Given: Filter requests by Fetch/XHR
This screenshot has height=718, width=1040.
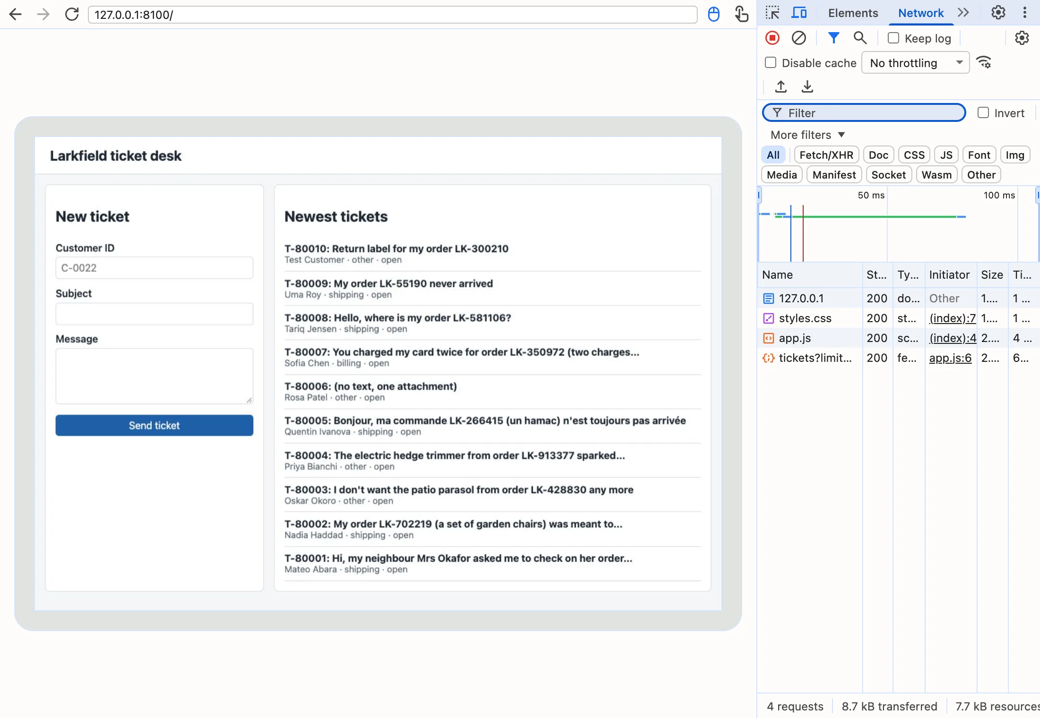Looking at the screenshot, I should pos(826,155).
